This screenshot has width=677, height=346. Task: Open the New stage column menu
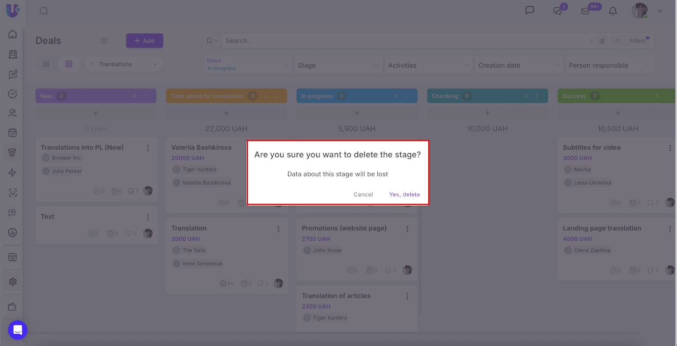point(145,96)
